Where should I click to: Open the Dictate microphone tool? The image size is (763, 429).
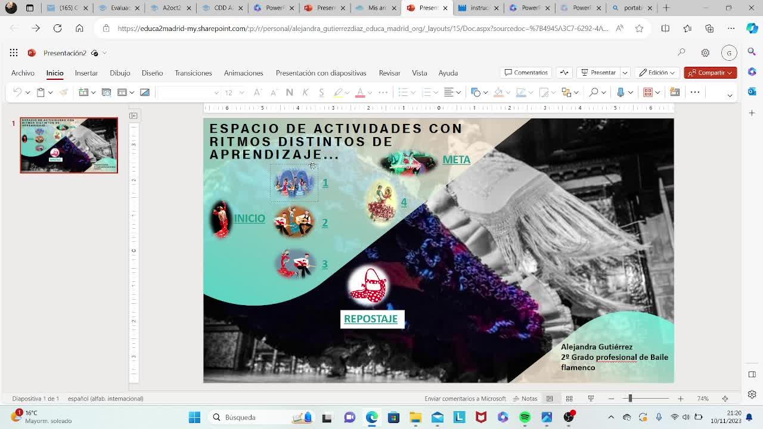[x=621, y=92]
